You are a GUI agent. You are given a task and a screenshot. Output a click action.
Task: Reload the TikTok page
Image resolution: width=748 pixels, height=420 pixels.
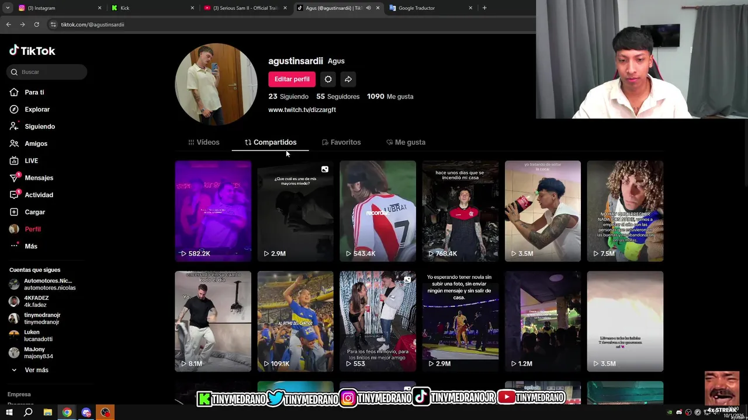click(x=36, y=24)
